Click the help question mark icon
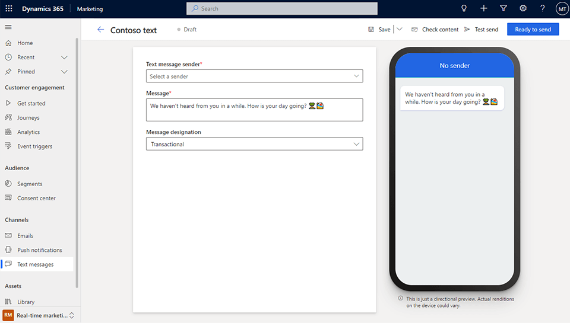 543,9
